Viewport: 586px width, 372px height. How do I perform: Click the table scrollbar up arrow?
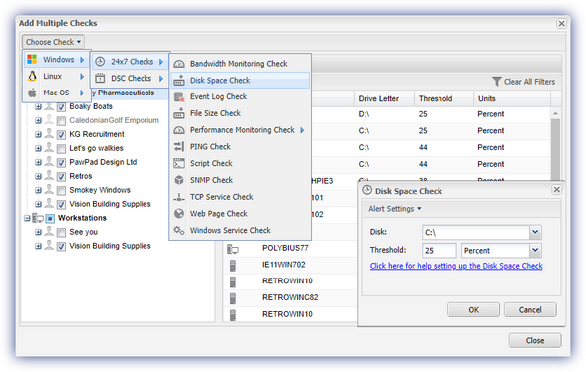pos(555,113)
